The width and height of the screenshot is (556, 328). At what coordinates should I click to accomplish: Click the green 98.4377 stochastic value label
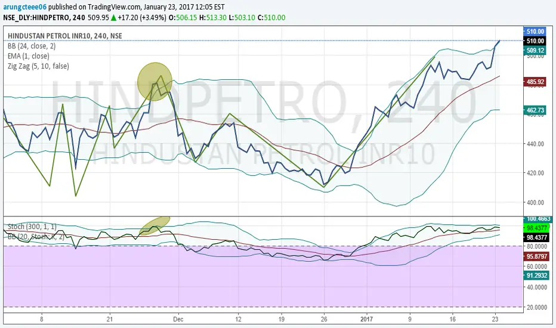tap(538, 228)
